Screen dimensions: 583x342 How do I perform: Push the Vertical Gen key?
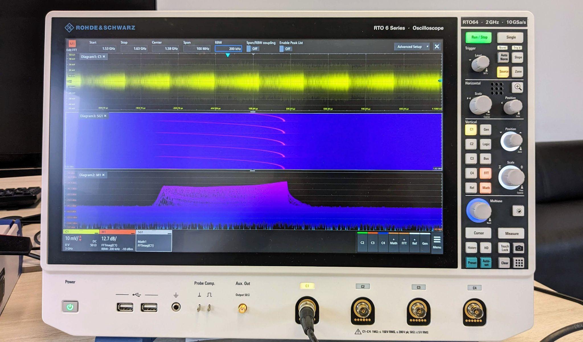tap(486, 130)
